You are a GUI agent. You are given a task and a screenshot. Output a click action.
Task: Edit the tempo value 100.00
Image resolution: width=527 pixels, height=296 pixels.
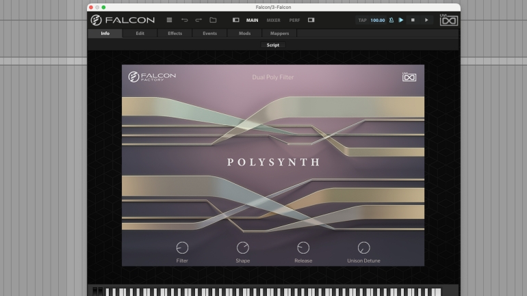click(x=378, y=20)
